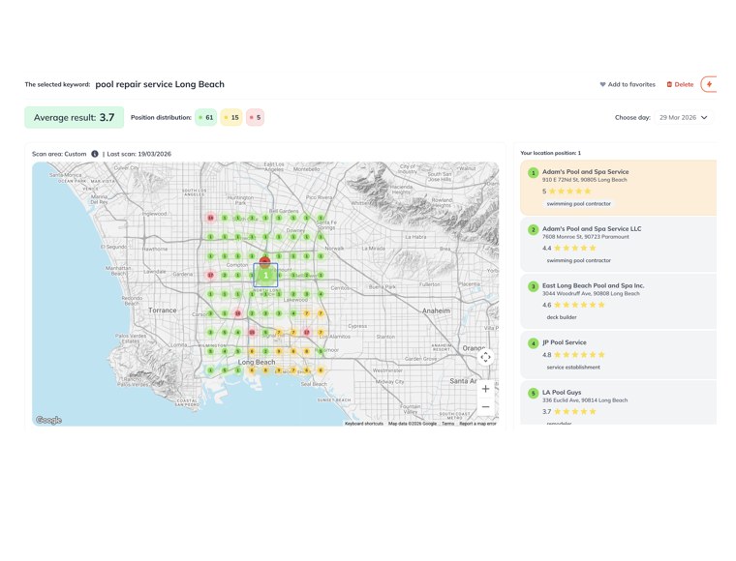This screenshot has width=736, height=561.
Task: Click the red location pin on map
Action: click(x=264, y=262)
